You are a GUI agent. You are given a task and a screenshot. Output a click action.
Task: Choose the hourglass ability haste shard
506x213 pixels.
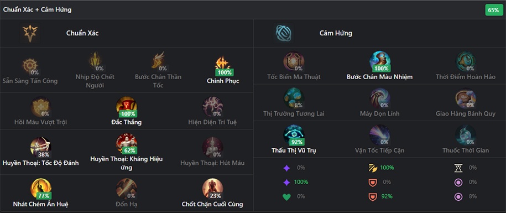458,168
